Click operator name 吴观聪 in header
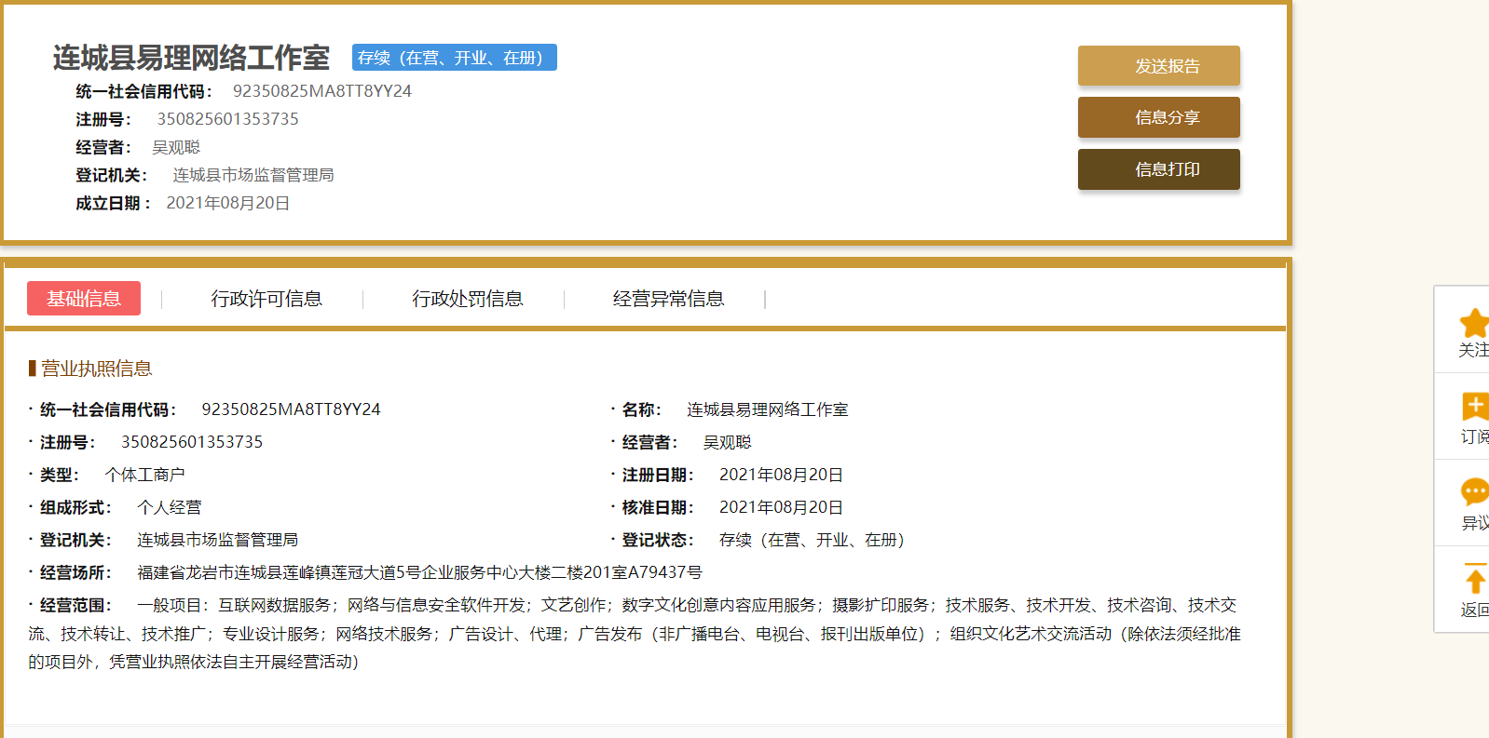This screenshot has height=738, width=1489. coord(176,147)
